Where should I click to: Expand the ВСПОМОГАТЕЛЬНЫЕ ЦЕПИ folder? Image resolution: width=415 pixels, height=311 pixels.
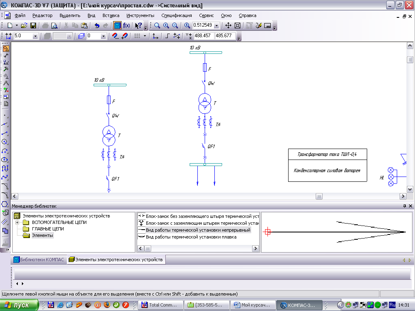click(17, 222)
